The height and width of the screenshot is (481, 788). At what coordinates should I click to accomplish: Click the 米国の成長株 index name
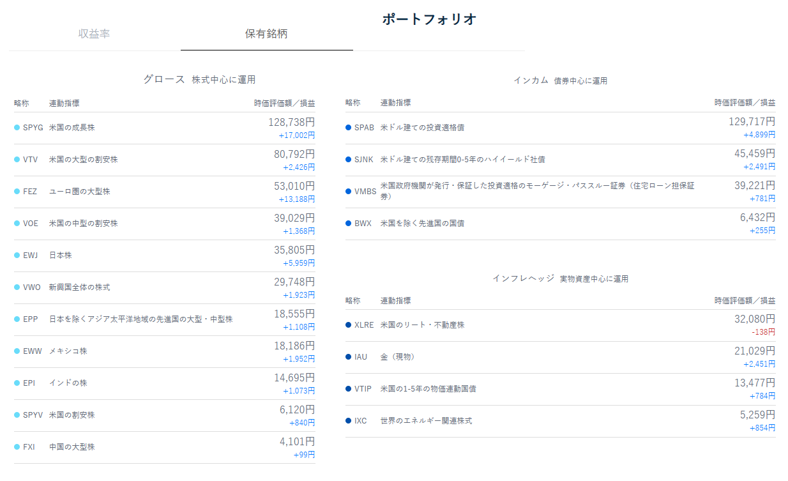coord(72,127)
